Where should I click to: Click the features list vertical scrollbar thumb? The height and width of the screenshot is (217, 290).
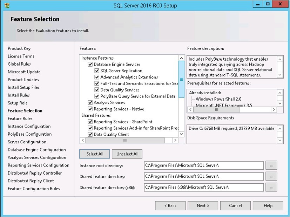point(181,79)
